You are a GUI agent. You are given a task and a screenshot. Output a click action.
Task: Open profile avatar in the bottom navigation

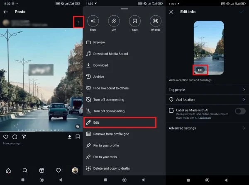pos(75,171)
